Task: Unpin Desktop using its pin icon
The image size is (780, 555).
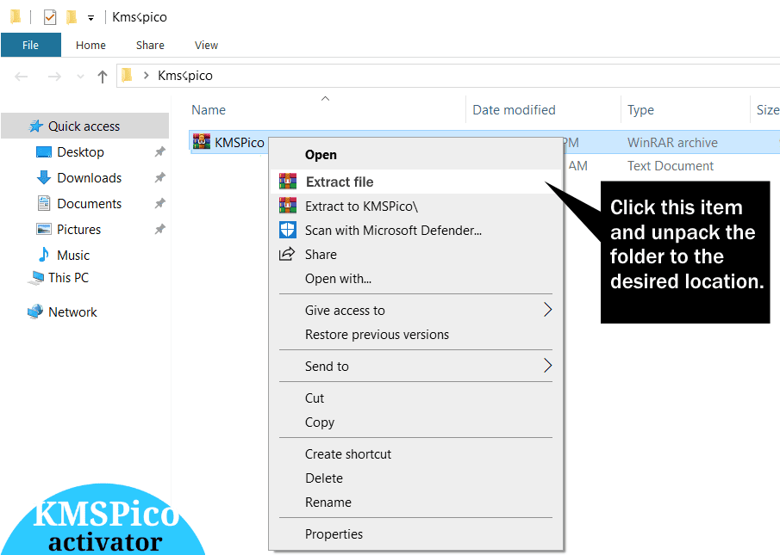Action: click(x=159, y=152)
